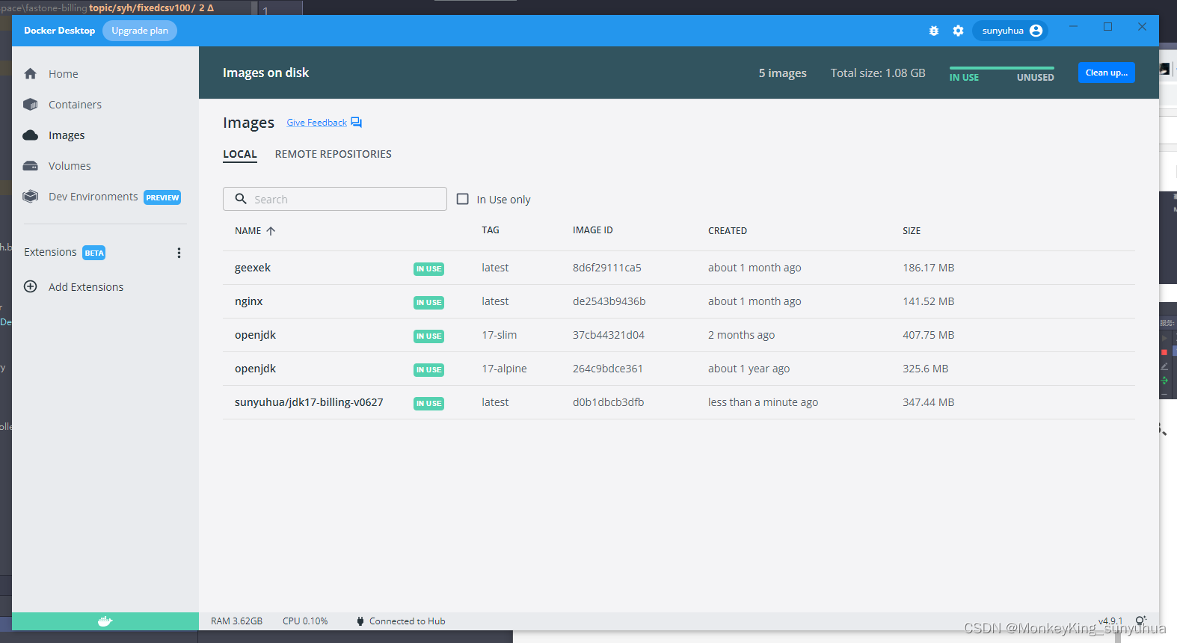
Task: Select the geexek image row name
Action: (x=253, y=268)
